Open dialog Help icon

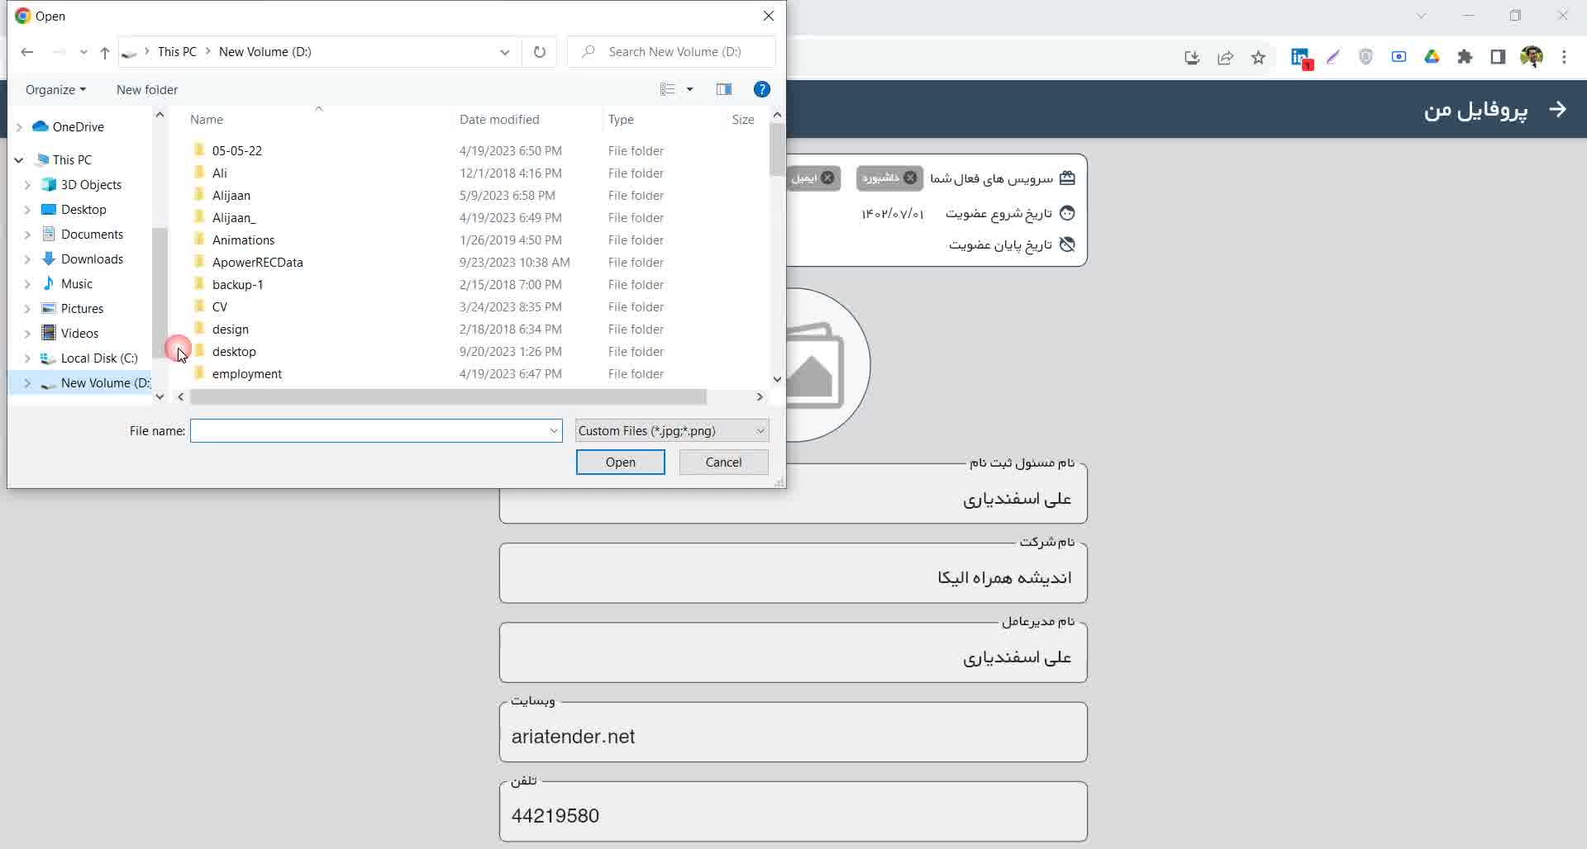[762, 89]
